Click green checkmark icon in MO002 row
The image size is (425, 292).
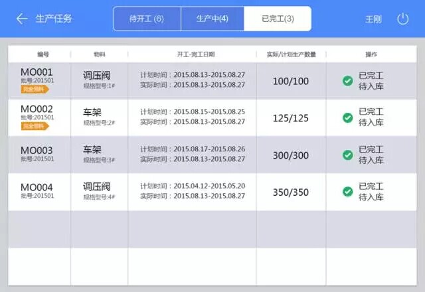pos(347,117)
